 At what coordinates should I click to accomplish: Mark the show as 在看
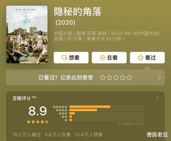pos(109,58)
